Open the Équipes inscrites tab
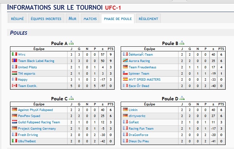This screenshot has height=149, width=234. point(46,19)
